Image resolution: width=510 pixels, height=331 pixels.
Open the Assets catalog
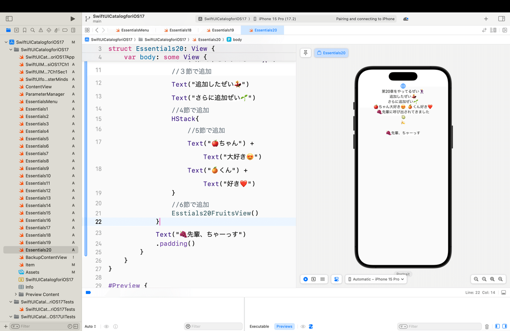tap(32, 272)
